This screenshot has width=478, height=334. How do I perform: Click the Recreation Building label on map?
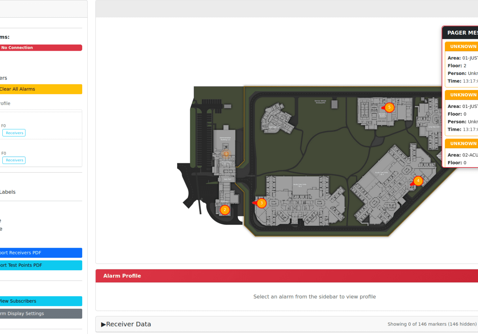(x=383, y=115)
